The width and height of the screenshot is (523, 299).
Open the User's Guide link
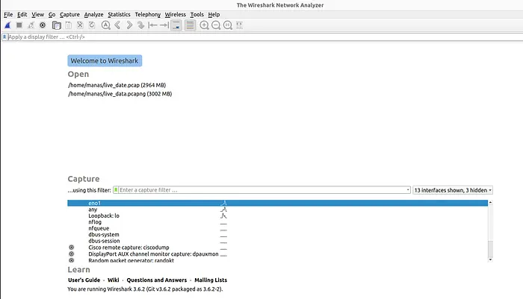[x=84, y=280]
